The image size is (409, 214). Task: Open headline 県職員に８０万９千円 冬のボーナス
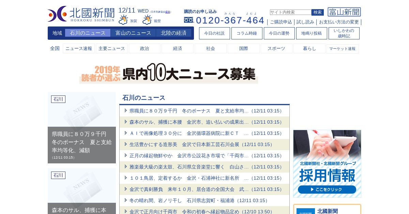tap(206, 111)
